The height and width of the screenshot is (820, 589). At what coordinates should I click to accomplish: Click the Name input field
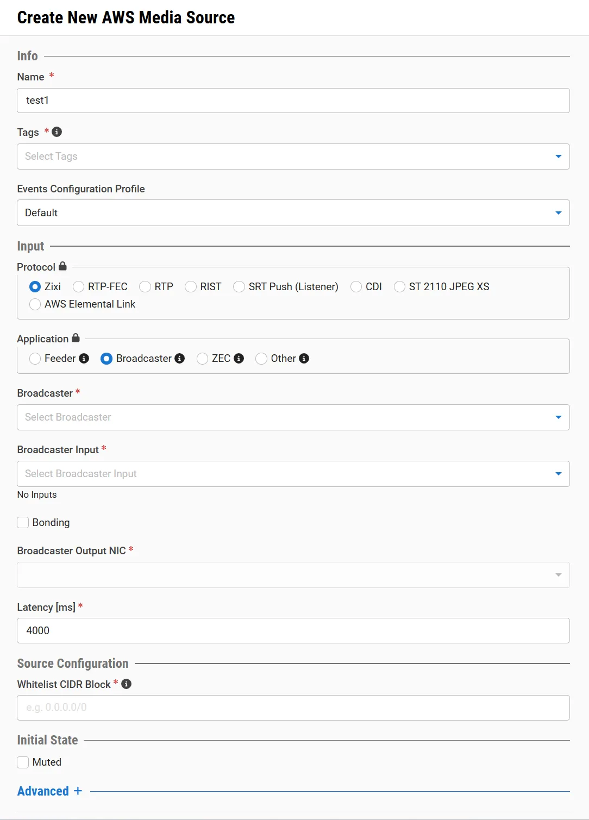pyautogui.click(x=293, y=101)
